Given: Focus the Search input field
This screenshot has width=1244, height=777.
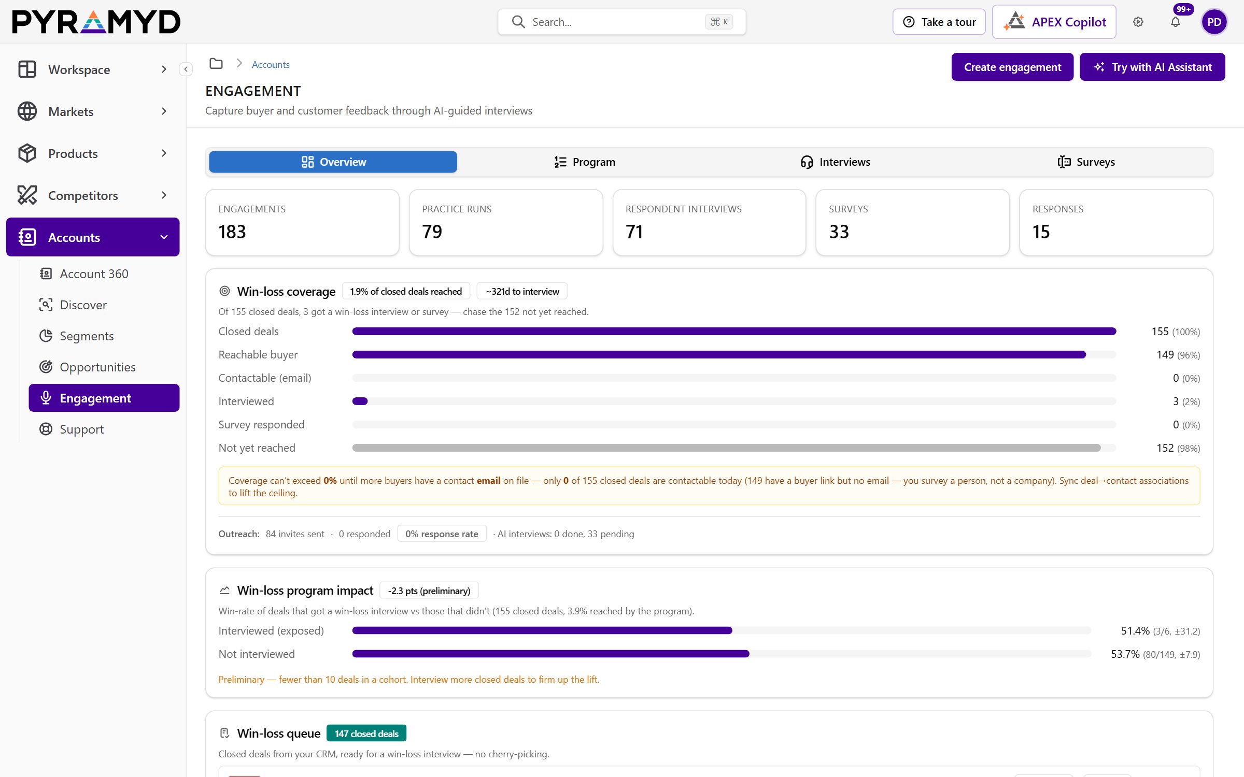Looking at the screenshot, I should [x=621, y=22].
